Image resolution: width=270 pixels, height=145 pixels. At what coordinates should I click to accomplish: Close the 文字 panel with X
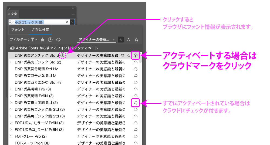[x=9, y=9]
